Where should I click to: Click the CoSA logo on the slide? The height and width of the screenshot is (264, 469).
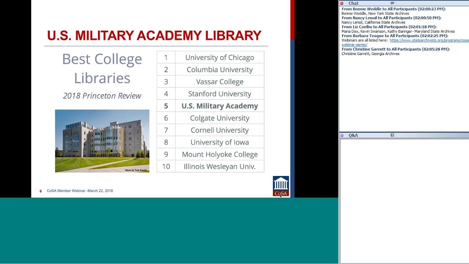281,186
